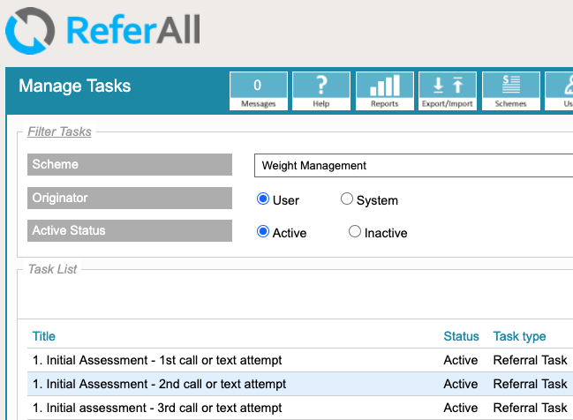Open Initial assessment 3rd call task

pos(157,408)
